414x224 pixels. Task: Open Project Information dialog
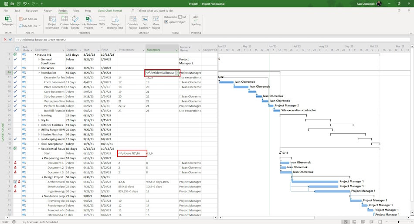click(52, 22)
